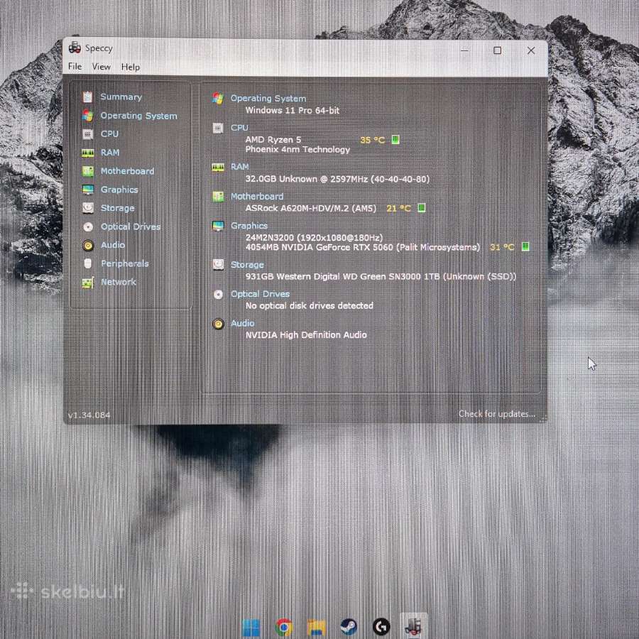This screenshot has width=639, height=639.
Task: Select CPU section in the sidebar
Action: (109, 134)
